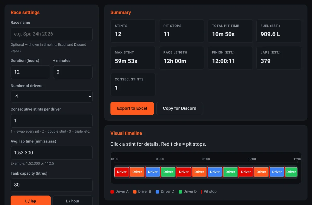The image size is (312, 205).
Task: Click the RACE LENGTH summary card
Action: [182, 58]
